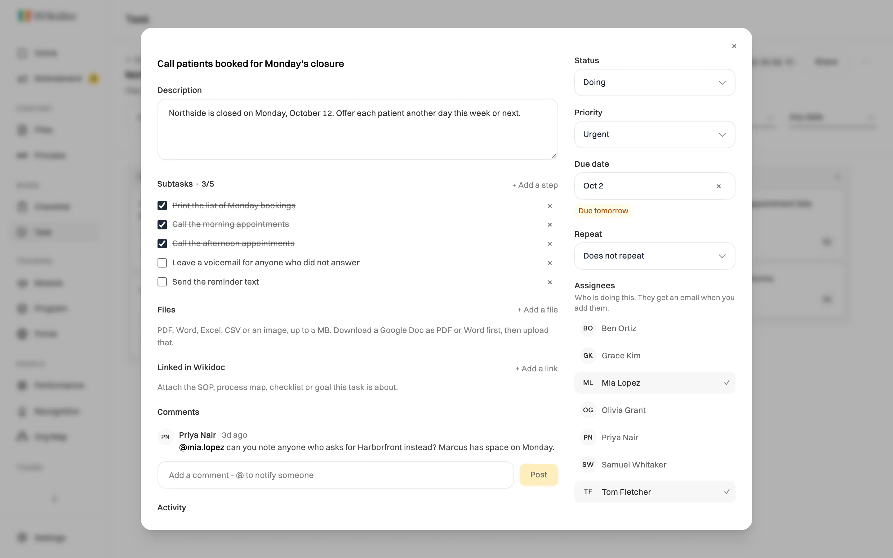The image size is (893, 558).
Task: Click Grace Kim's GK avatar
Action: pos(588,356)
